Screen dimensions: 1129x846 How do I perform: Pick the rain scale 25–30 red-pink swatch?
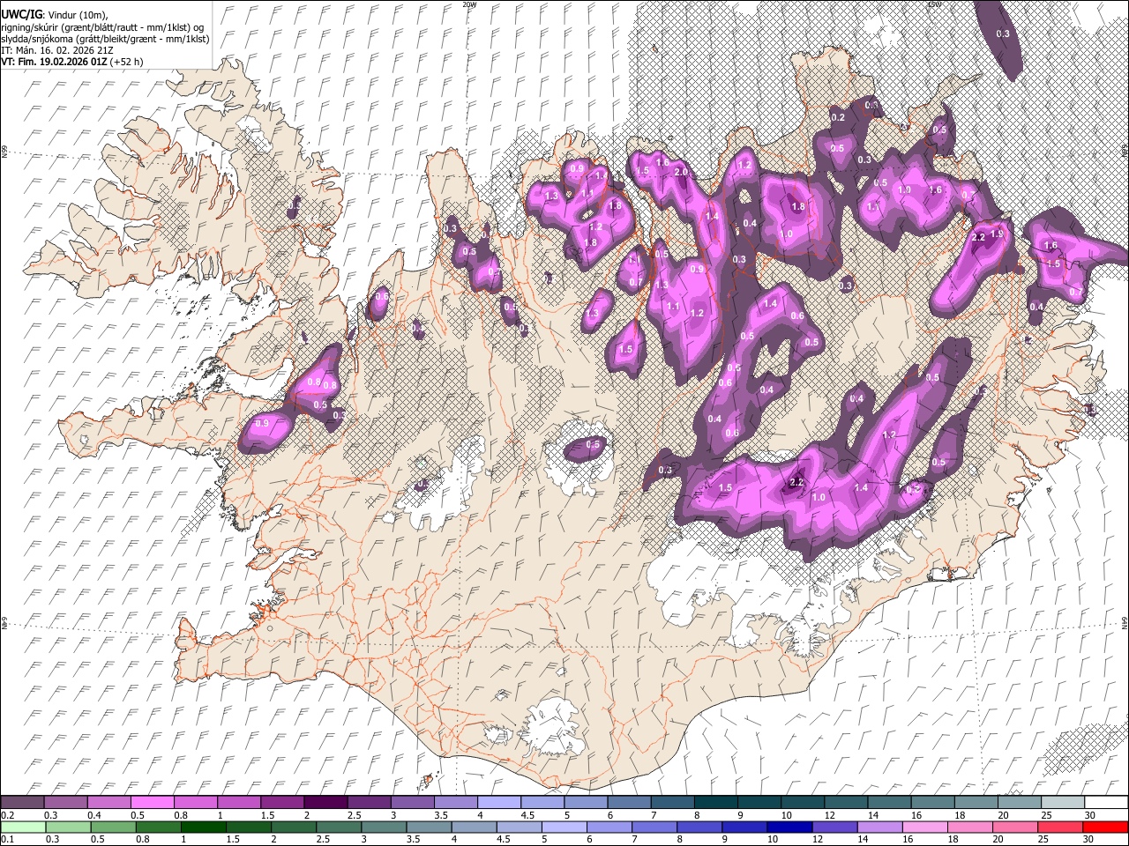(x=1060, y=827)
